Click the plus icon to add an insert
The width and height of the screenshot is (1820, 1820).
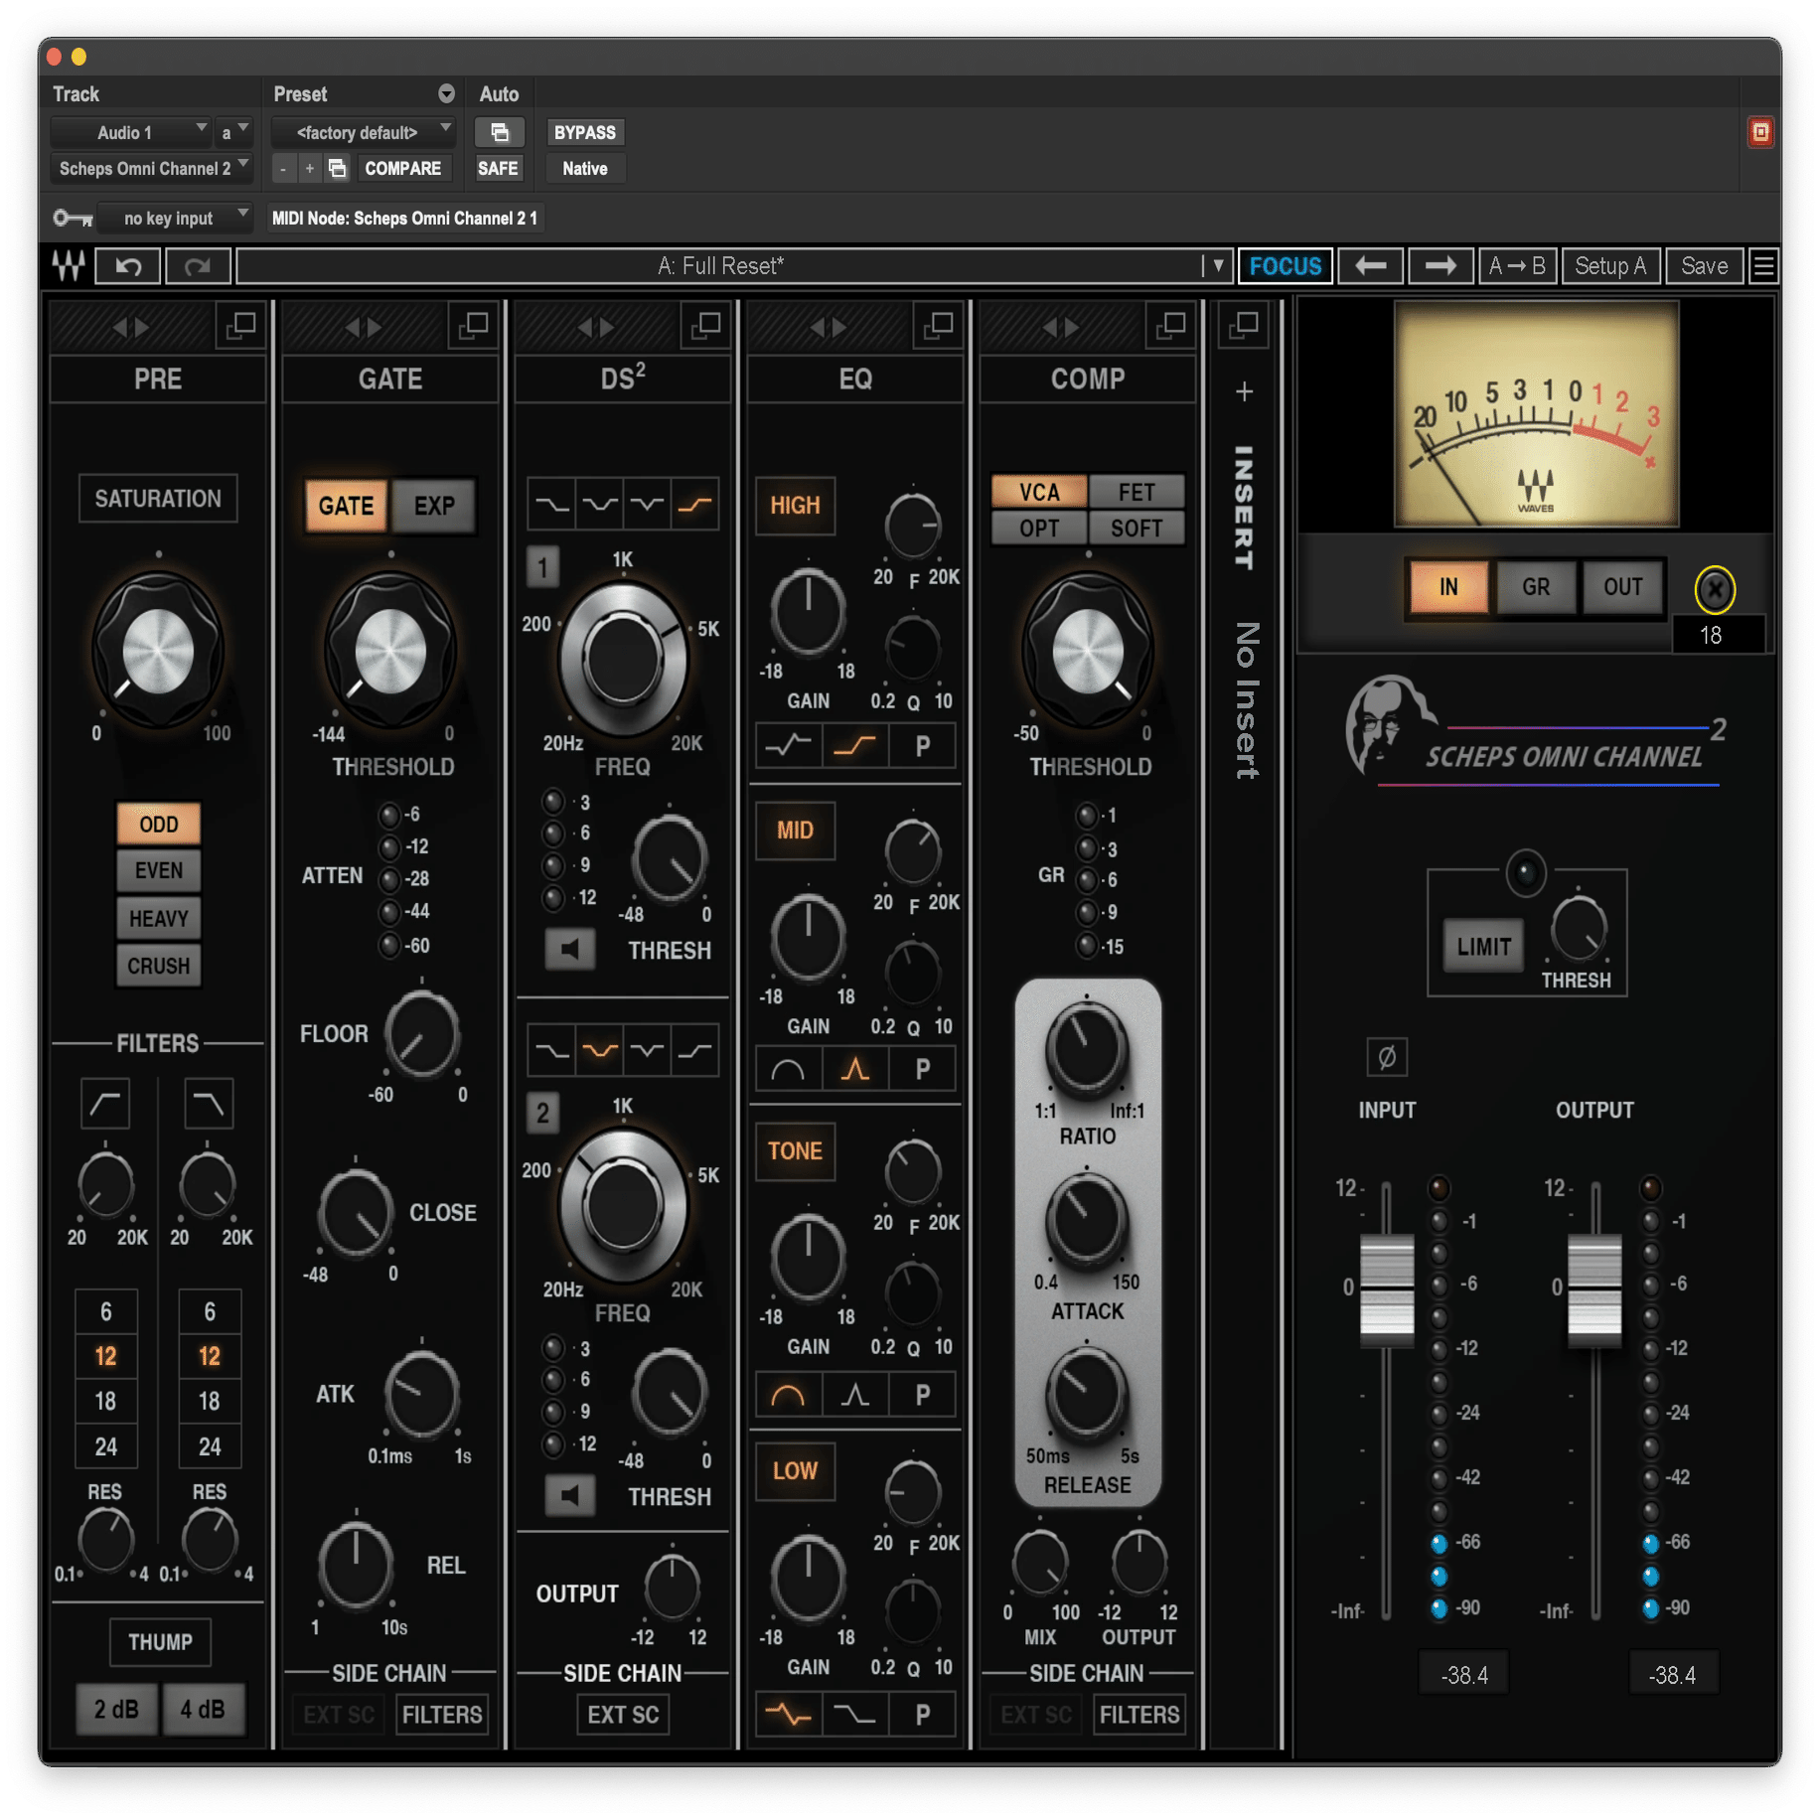coord(1244,391)
